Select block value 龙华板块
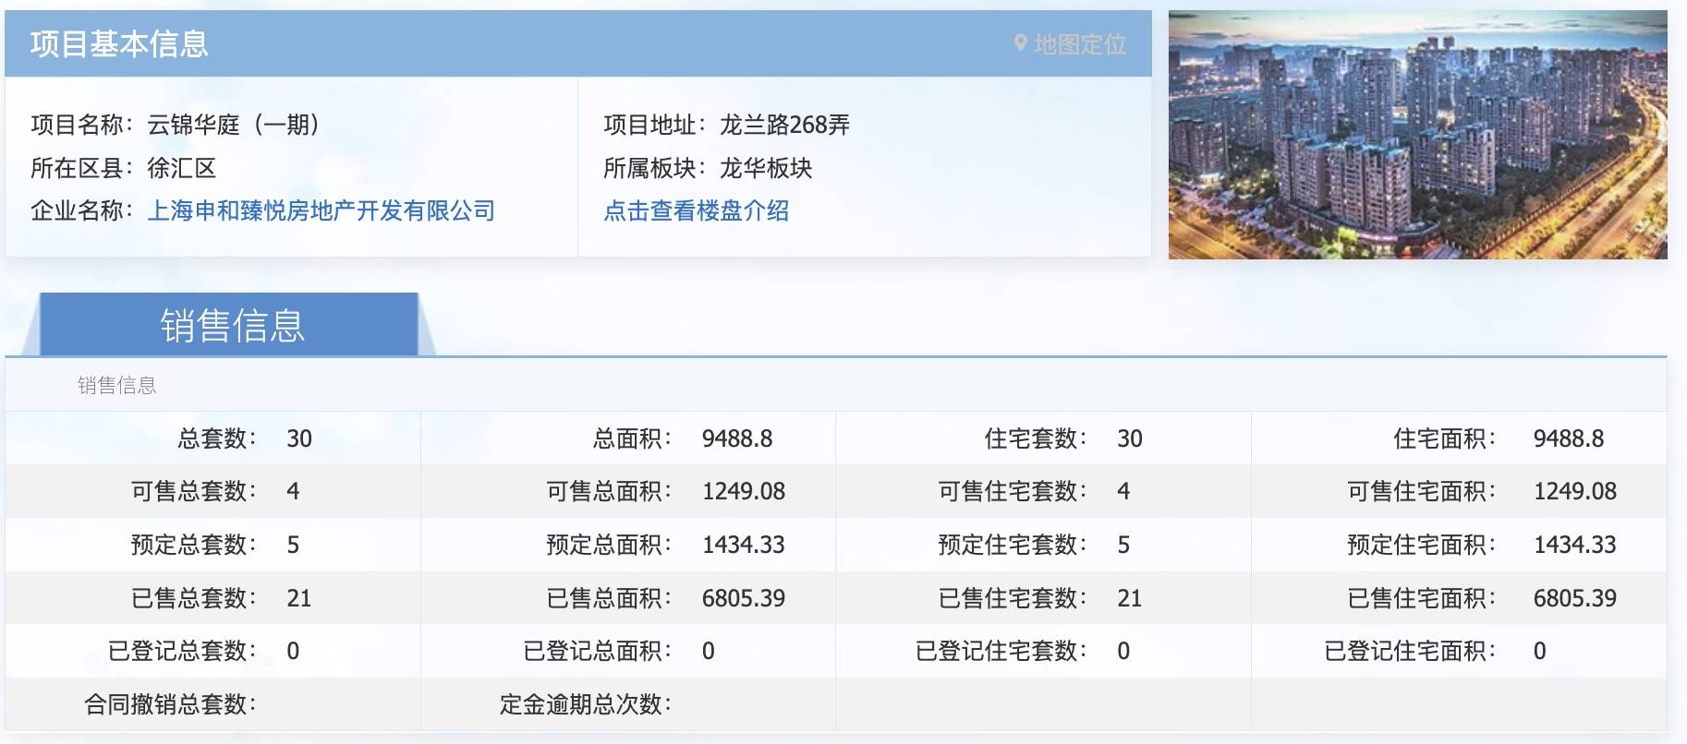The width and height of the screenshot is (1687, 744). click(x=766, y=168)
